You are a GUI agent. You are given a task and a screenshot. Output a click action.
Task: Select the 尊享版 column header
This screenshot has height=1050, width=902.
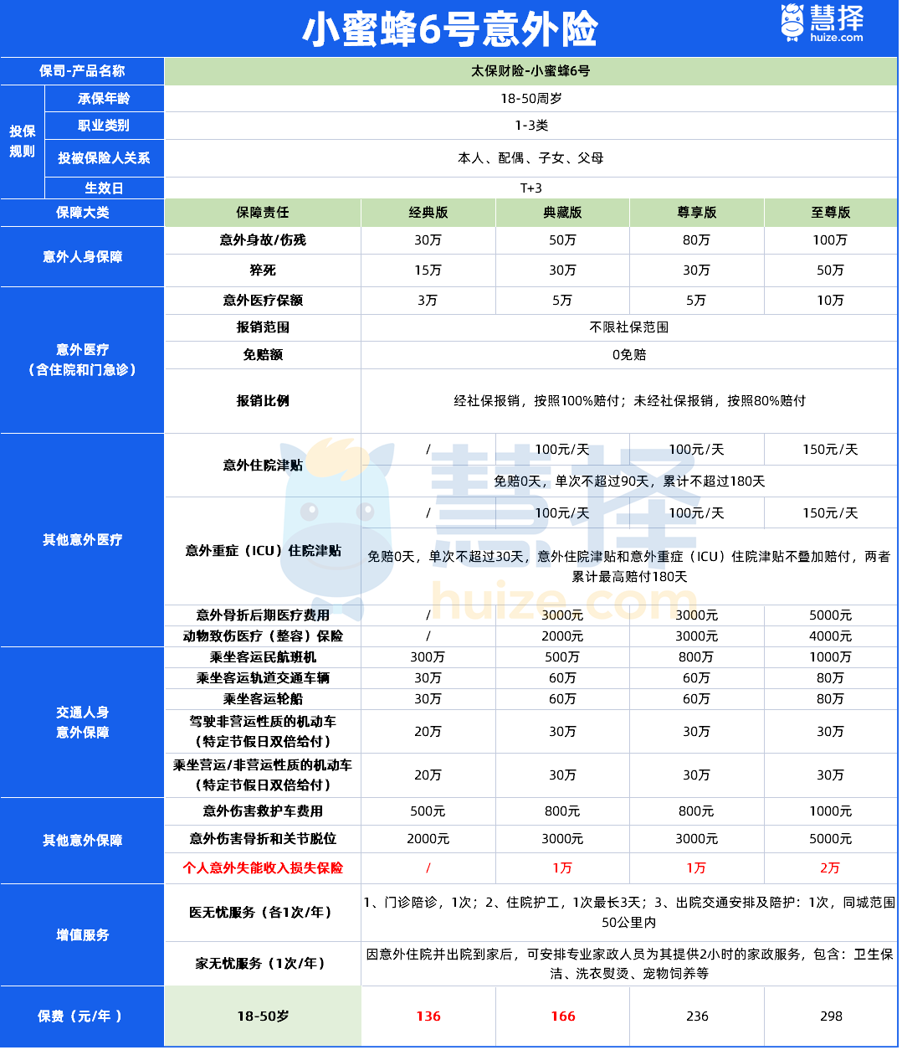pos(697,213)
